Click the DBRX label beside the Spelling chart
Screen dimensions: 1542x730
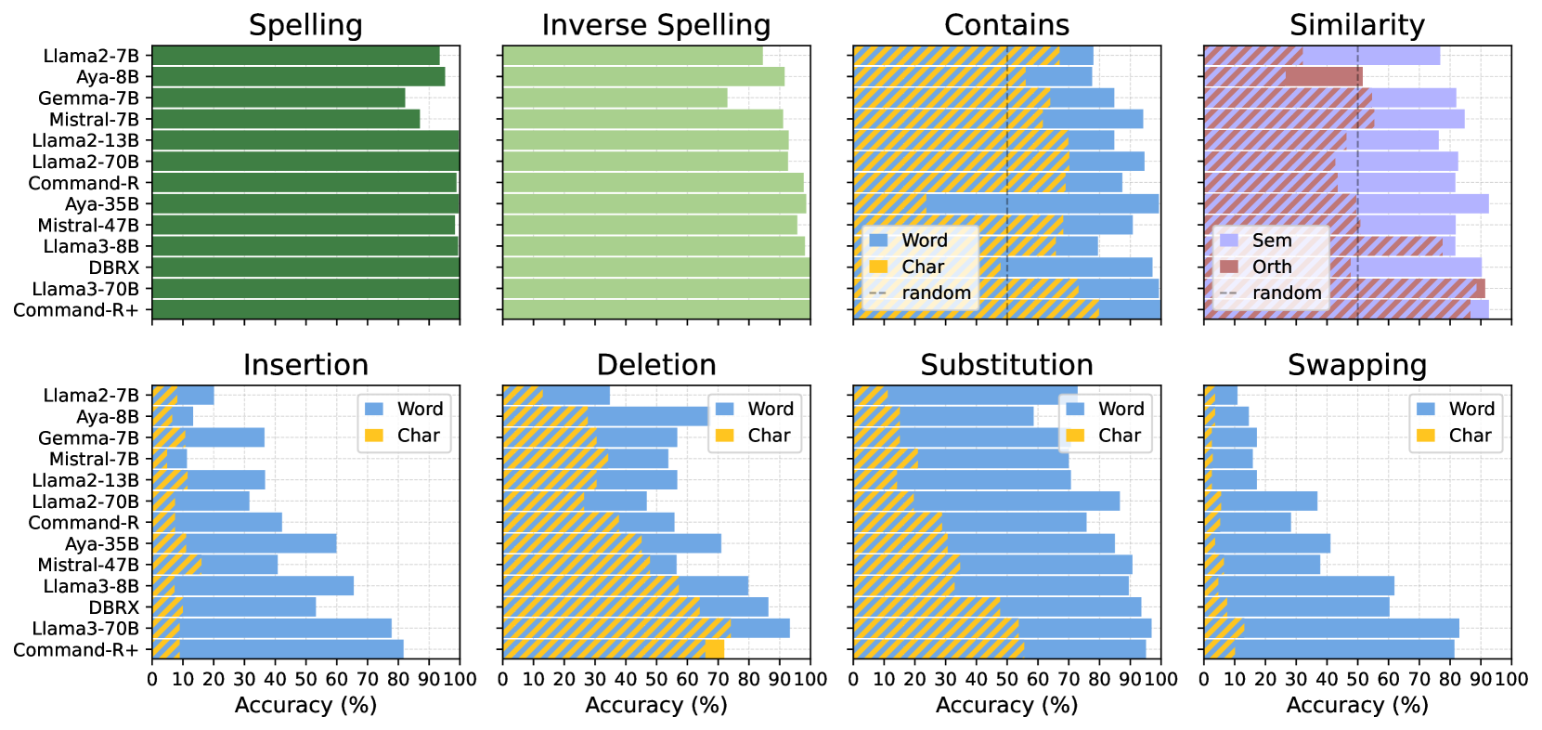pyautogui.click(x=114, y=267)
